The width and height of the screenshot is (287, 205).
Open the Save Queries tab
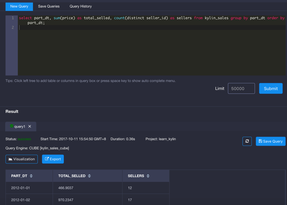pos(49,7)
